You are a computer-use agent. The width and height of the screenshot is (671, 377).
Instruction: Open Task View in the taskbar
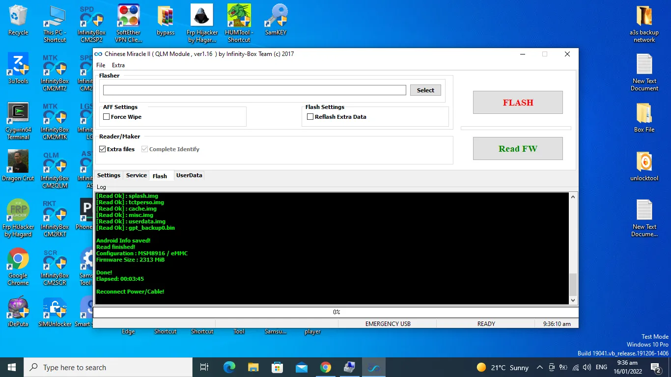tap(204, 367)
